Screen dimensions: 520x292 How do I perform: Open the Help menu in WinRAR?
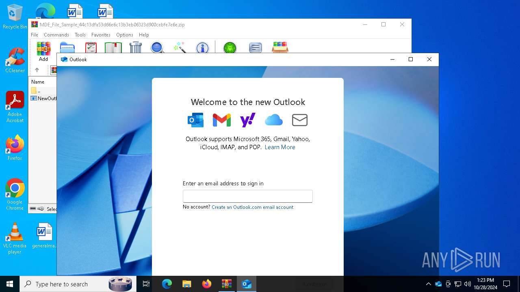click(144, 35)
